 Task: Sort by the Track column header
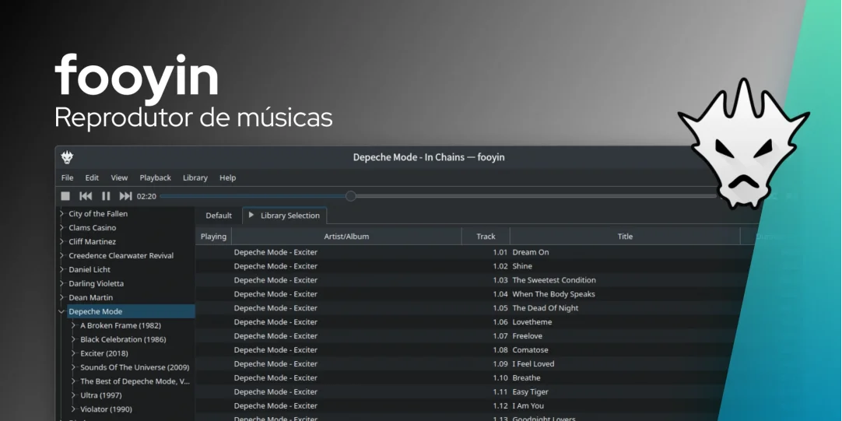[x=486, y=237]
